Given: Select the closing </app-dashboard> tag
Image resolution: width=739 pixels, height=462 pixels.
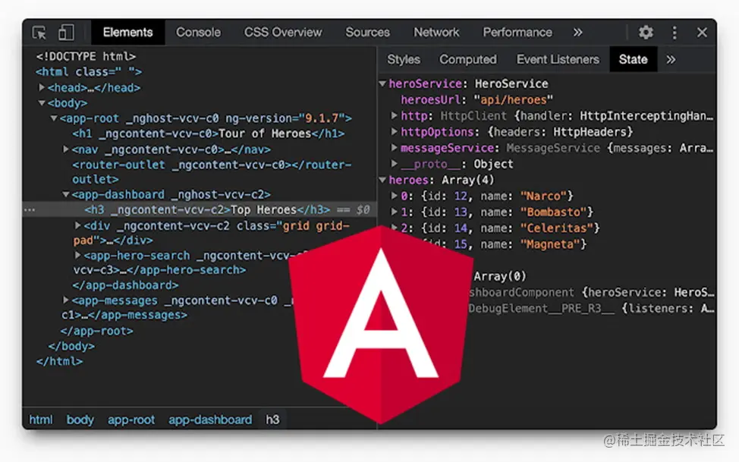Looking at the screenshot, I should (125, 285).
